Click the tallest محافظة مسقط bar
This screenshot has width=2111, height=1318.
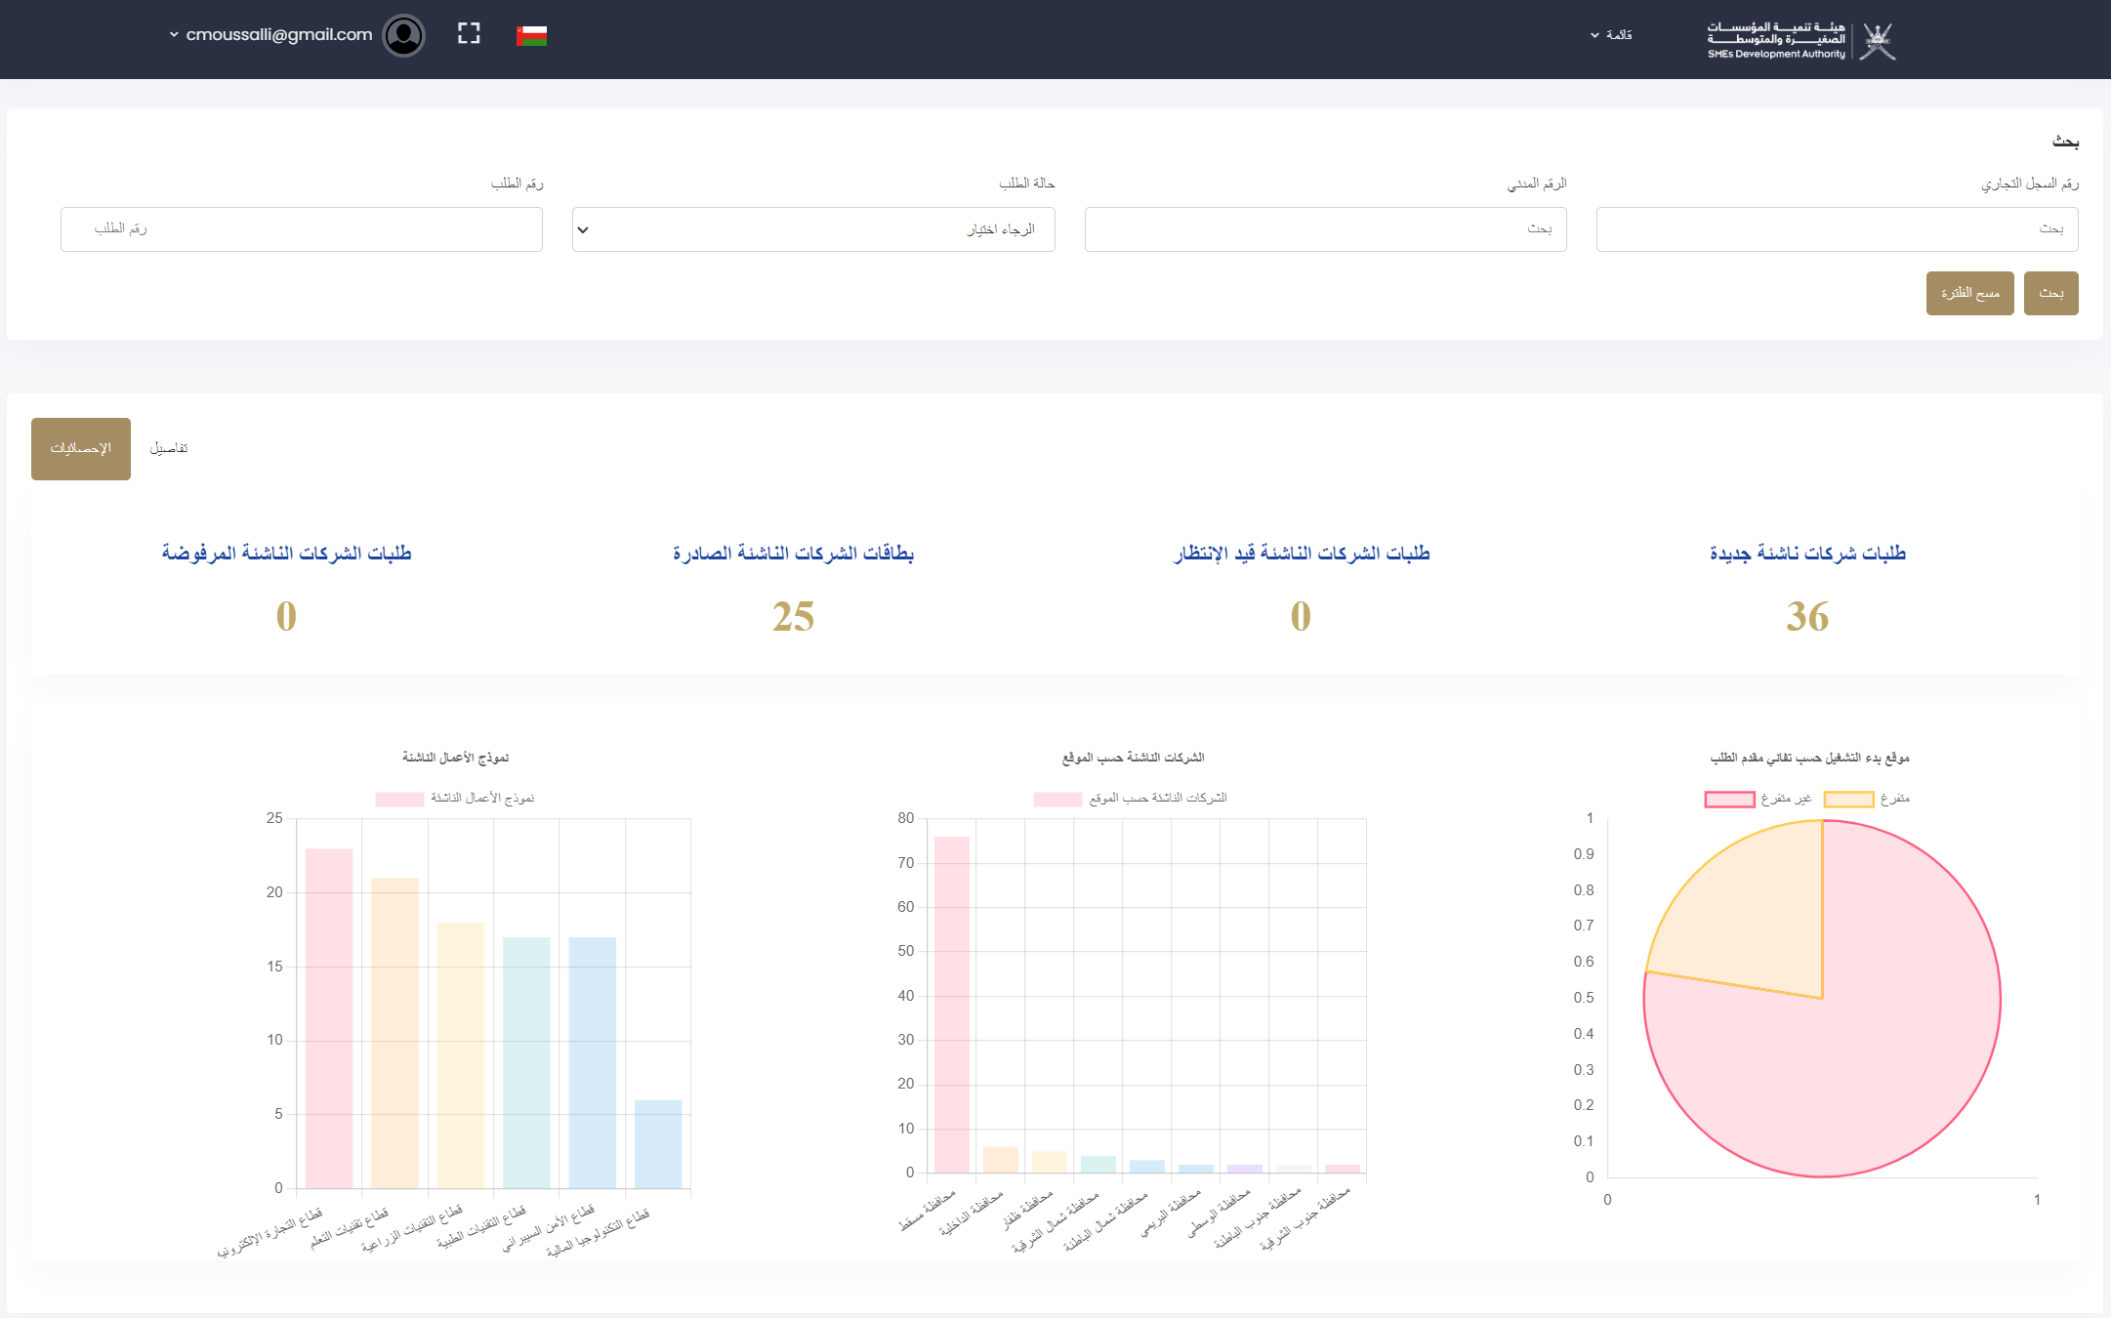[x=951, y=1004]
